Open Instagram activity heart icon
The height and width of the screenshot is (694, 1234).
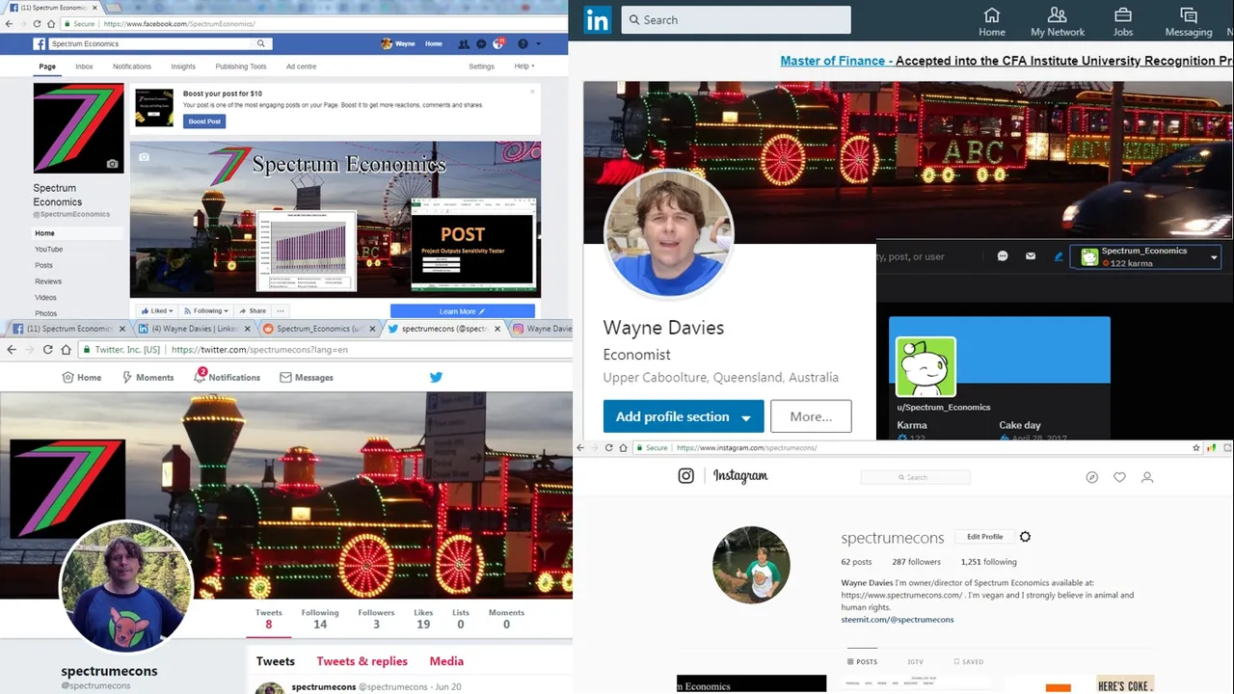point(1119,477)
